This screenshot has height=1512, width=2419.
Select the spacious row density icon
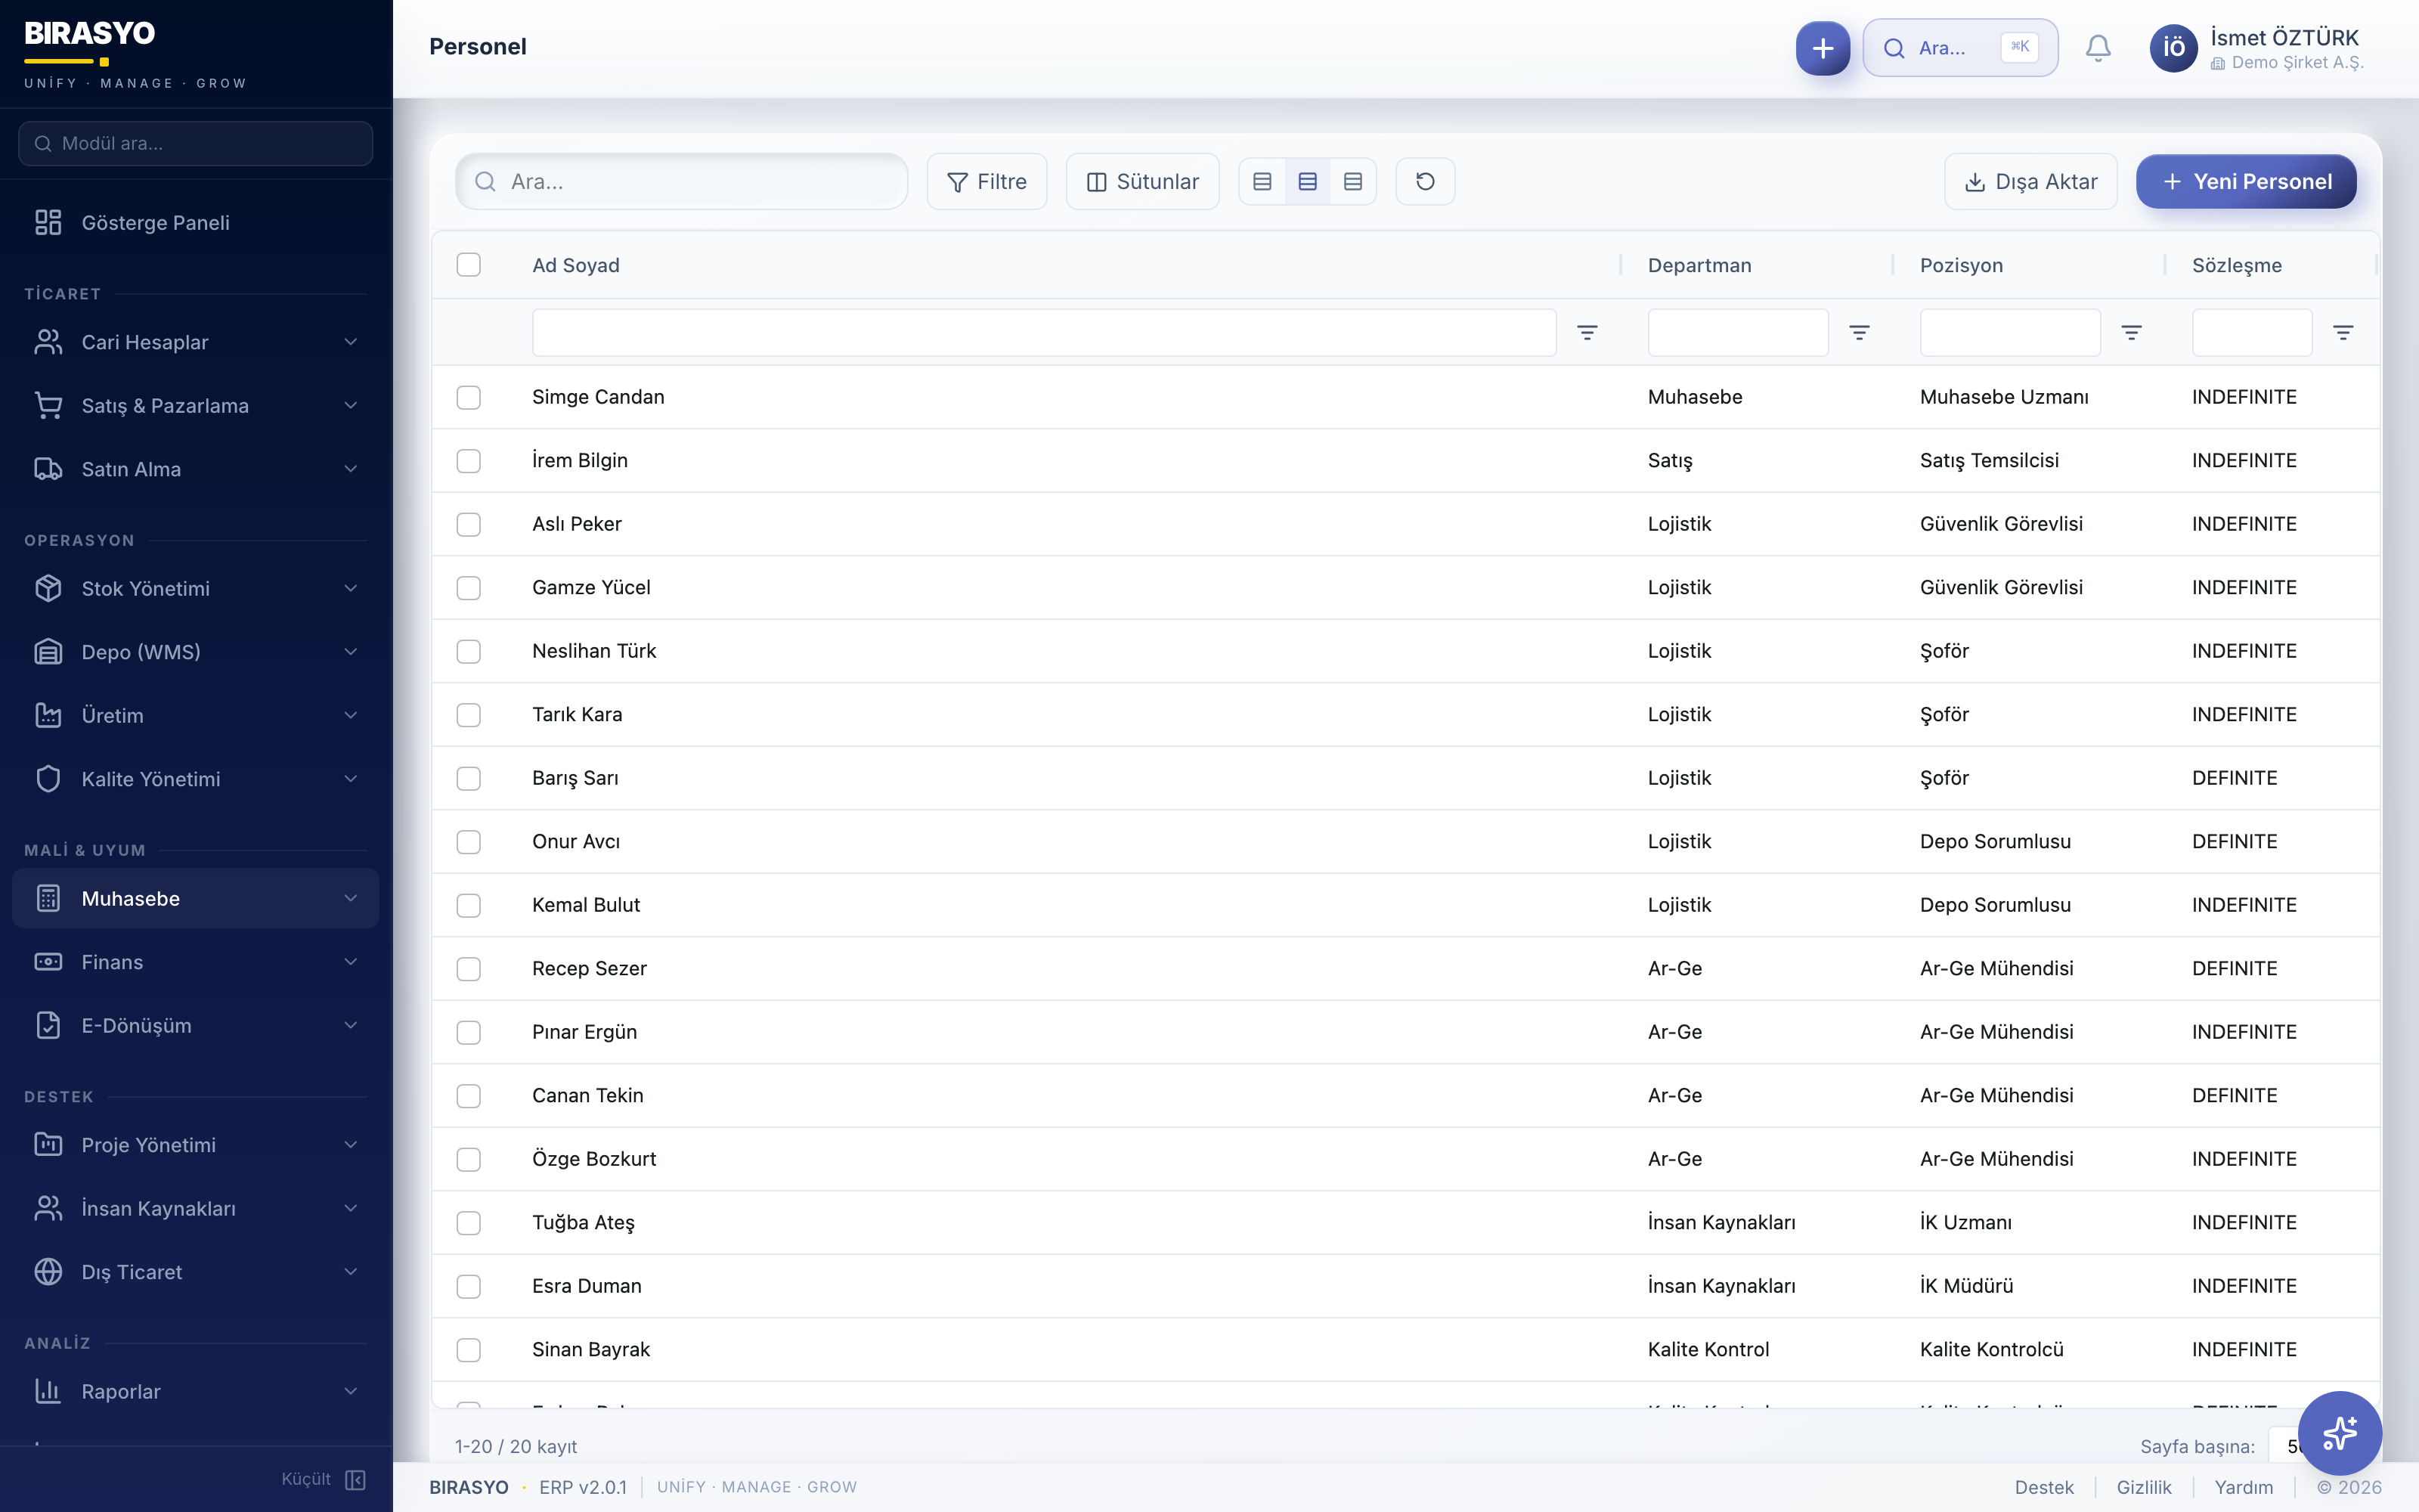[1352, 181]
